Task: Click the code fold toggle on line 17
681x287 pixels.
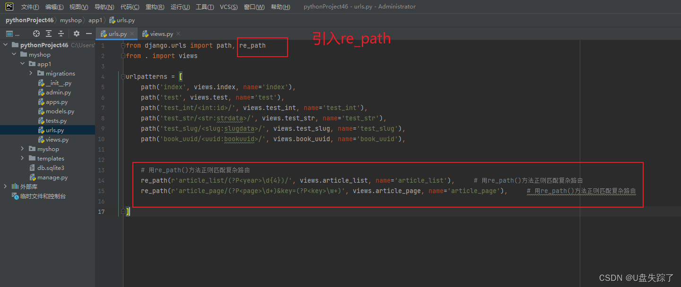Action: pos(124,211)
